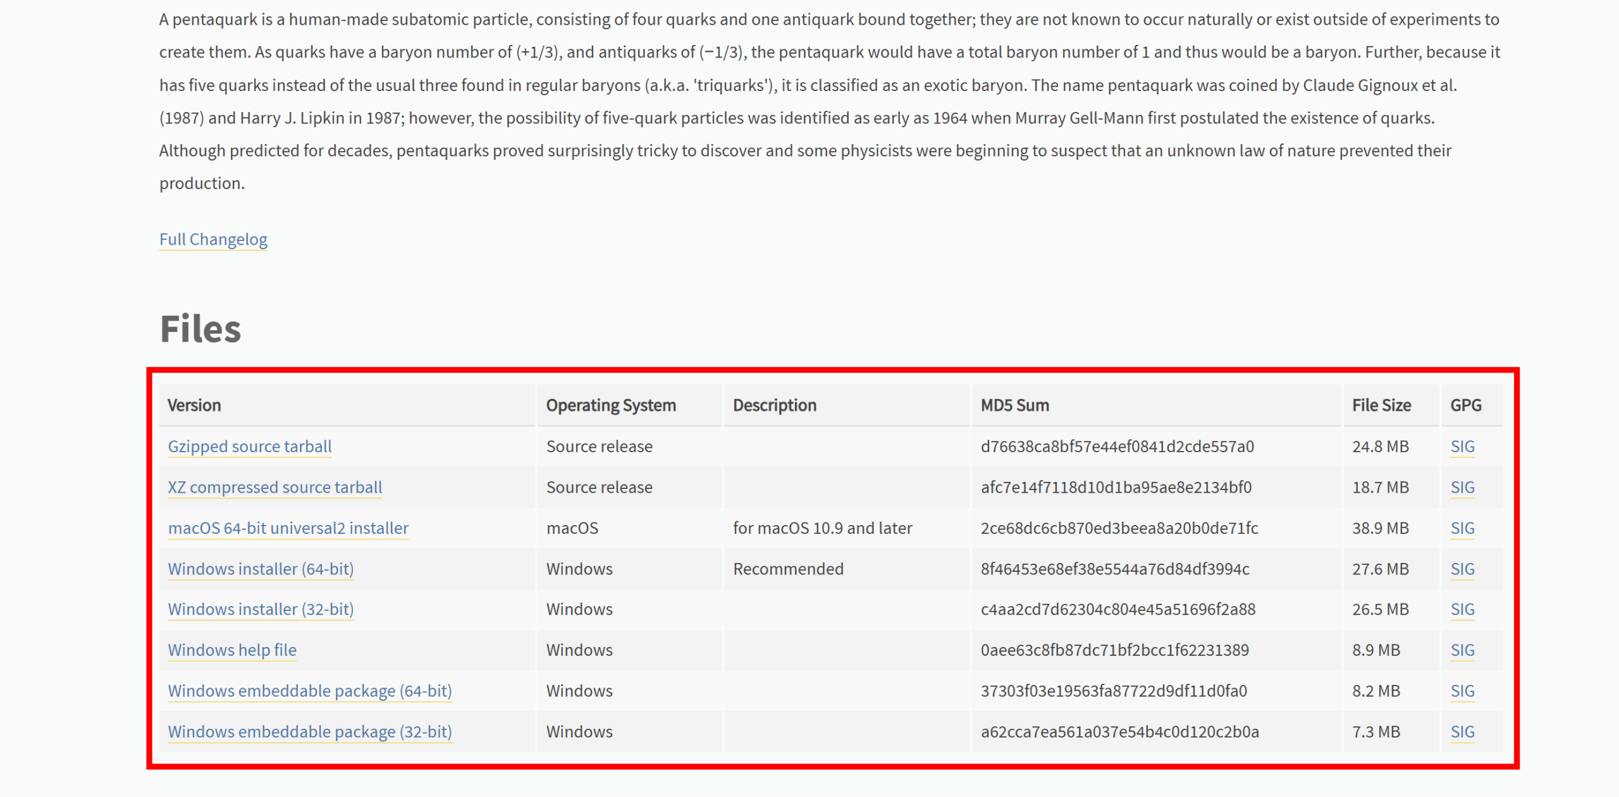Click the Files section heading
Screen dimensions: 1619x797
coord(200,329)
